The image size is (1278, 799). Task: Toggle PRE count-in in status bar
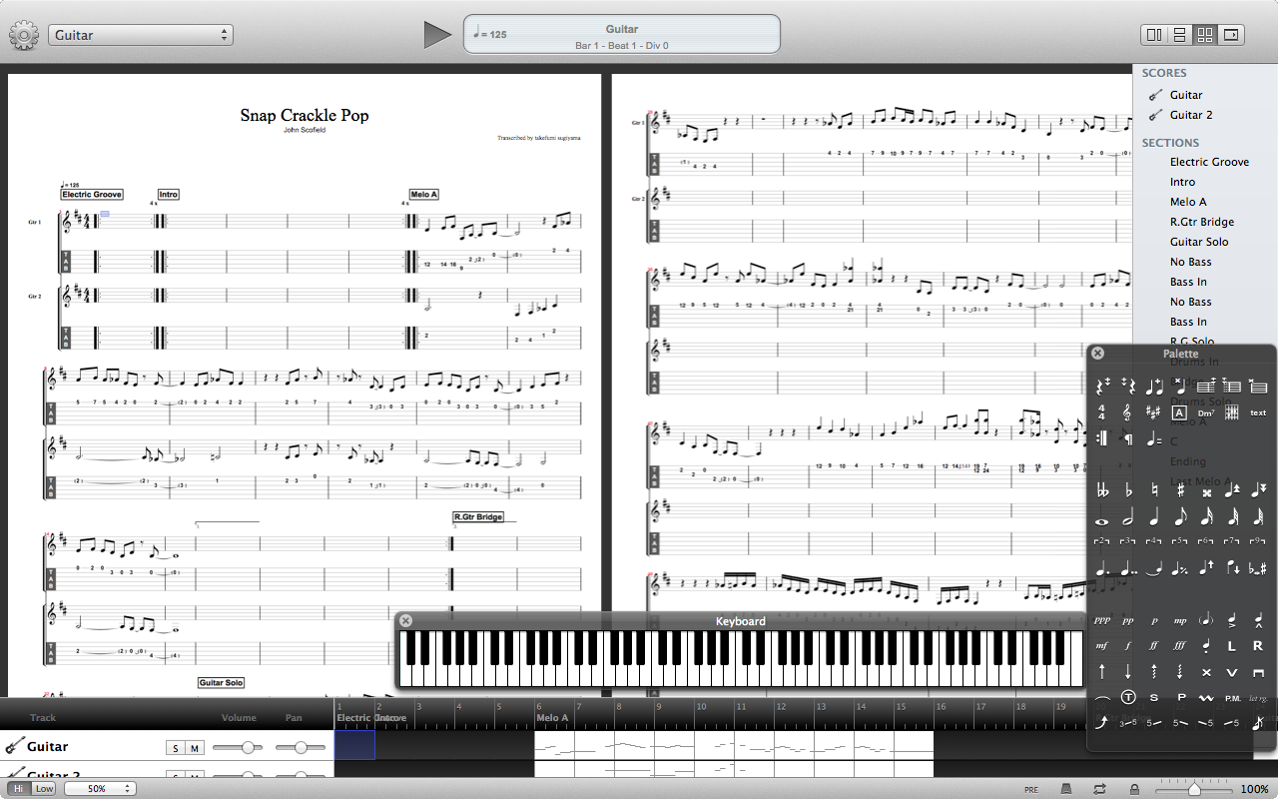[x=1031, y=789]
